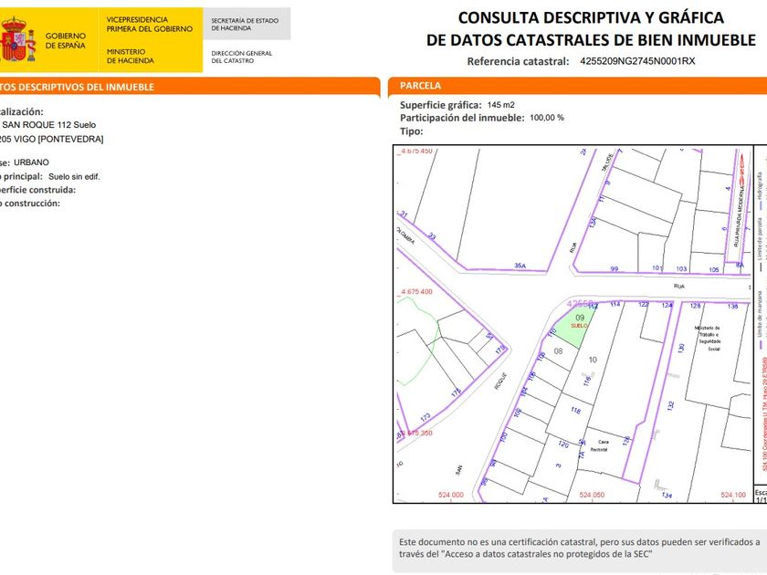Select cadastral reference 4255209NG2745N0001RX

click(637, 61)
